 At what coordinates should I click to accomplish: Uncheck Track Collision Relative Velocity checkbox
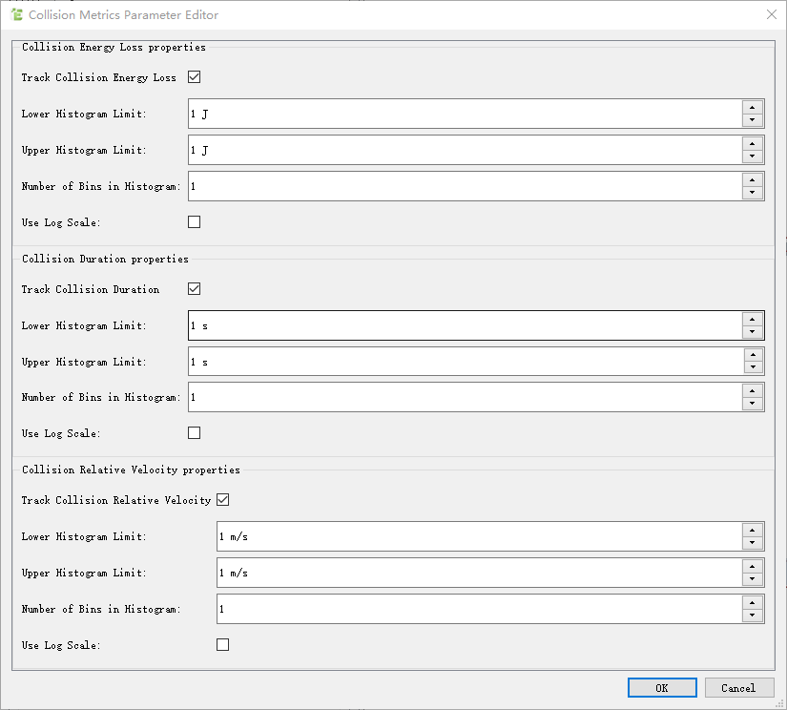click(223, 500)
